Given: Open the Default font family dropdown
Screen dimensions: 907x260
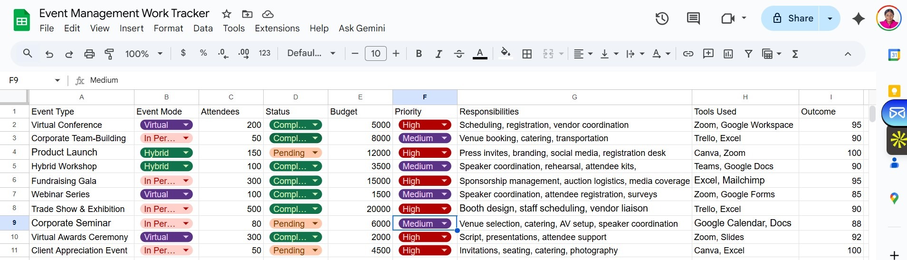Looking at the screenshot, I should click(x=311, y=53).
